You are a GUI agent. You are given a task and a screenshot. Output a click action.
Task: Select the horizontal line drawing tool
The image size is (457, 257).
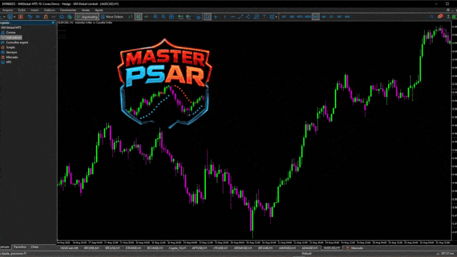click(233, 16)
